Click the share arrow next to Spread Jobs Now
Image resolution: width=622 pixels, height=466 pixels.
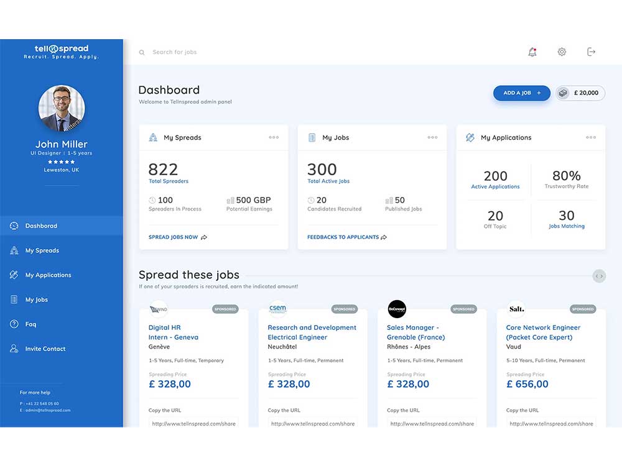click(x=204, y=237)
